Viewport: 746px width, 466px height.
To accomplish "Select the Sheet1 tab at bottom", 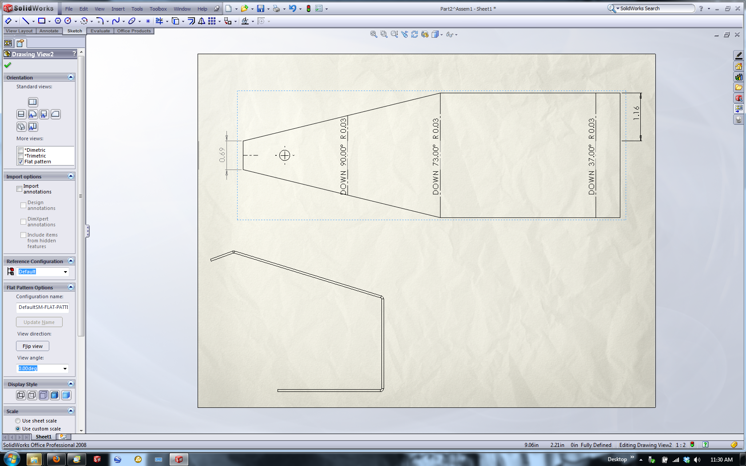I will (x=44, y=437).
